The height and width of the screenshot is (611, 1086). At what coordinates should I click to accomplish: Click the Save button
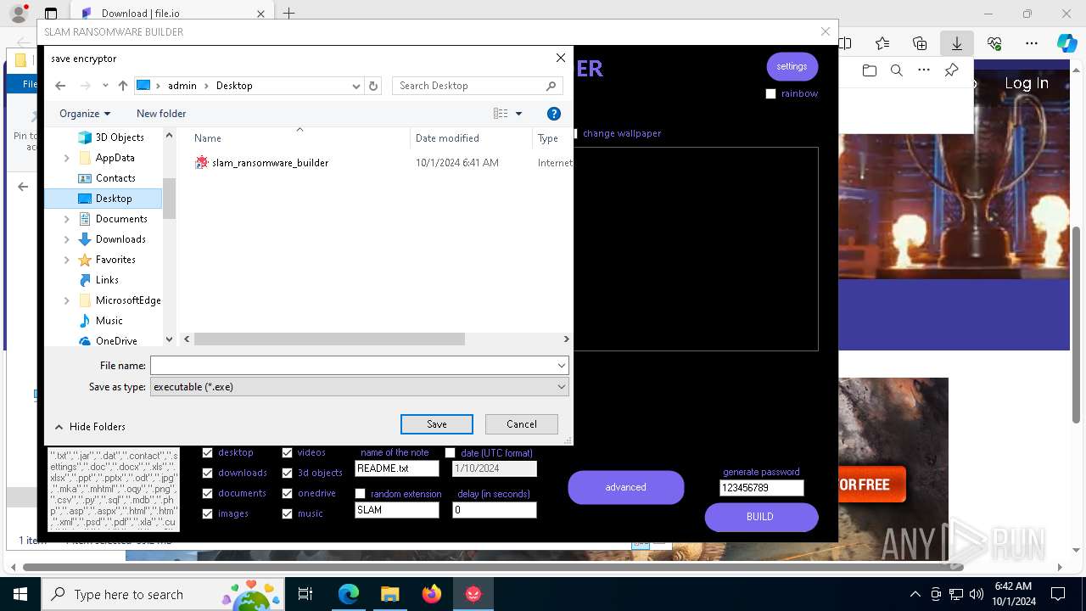click(437, 424)
